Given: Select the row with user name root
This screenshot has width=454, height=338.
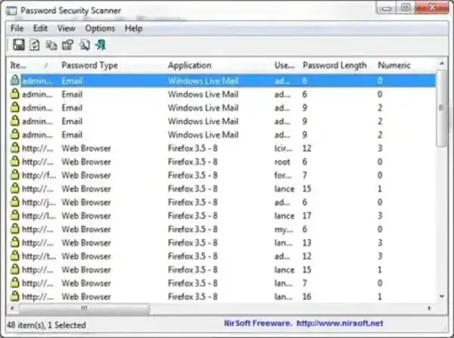Looking at the screenshot, I should tap(222, 162).
